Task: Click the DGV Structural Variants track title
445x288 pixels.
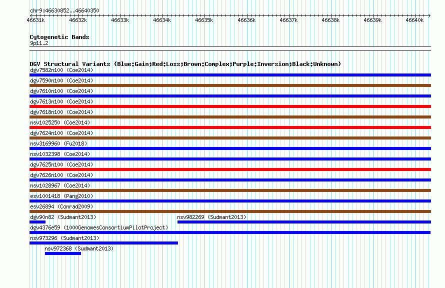Action: click(185, 64)
